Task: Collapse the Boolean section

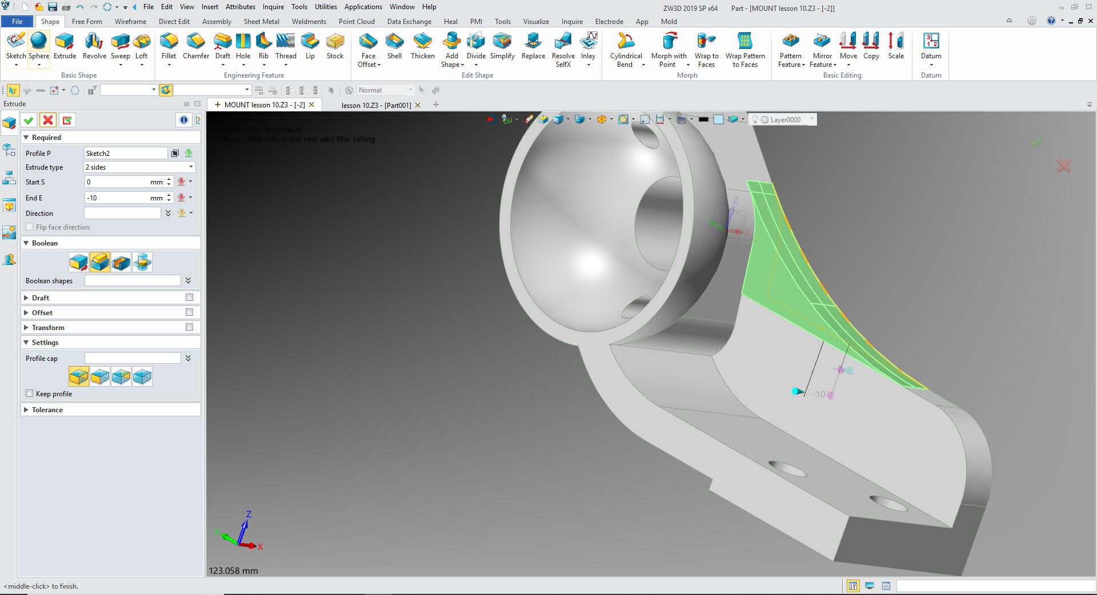Action: coord(26,243)
